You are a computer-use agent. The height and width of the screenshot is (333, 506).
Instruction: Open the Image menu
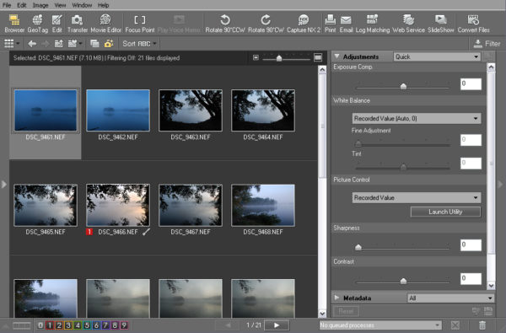tap(40, 5)
